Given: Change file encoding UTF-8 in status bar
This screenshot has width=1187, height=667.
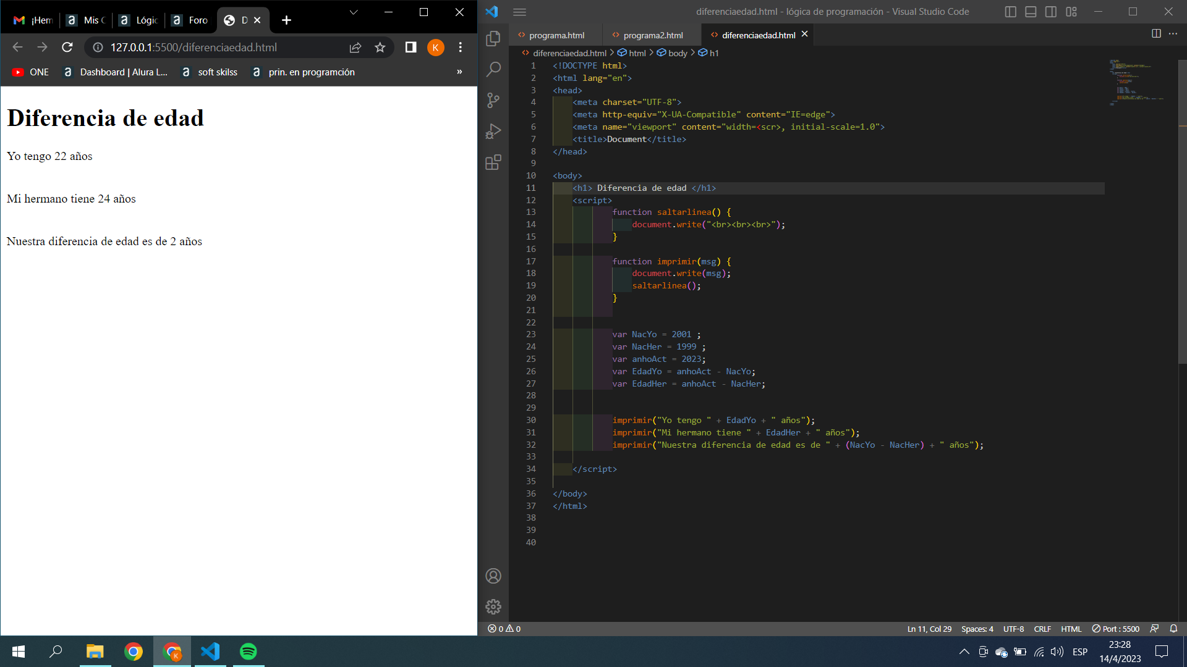Looking at the screenshot, I should [x=1013, y=629].
